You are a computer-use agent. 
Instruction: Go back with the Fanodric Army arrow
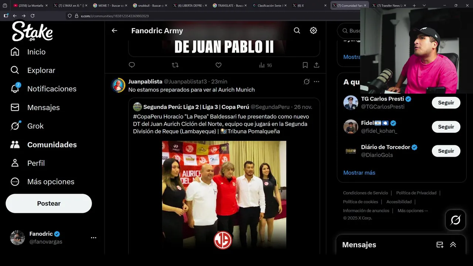(115, 31)
